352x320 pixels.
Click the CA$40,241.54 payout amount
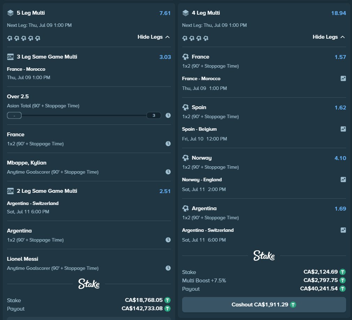click(x=319, y=289)
